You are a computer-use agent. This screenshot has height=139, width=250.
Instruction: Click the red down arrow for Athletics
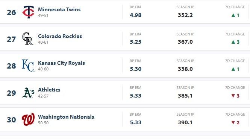point(233,96)
